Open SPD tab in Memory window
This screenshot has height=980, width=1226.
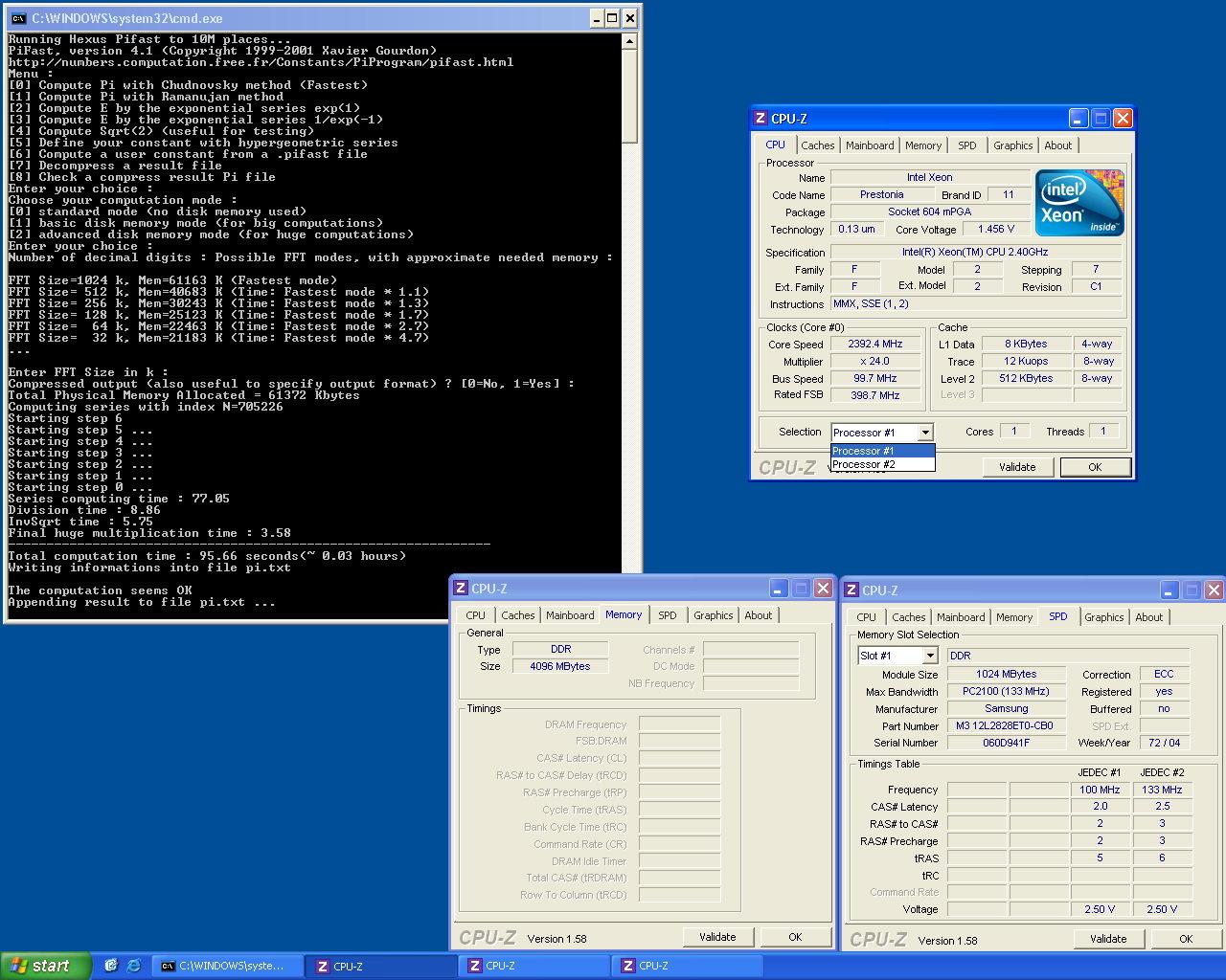[668, 615]
